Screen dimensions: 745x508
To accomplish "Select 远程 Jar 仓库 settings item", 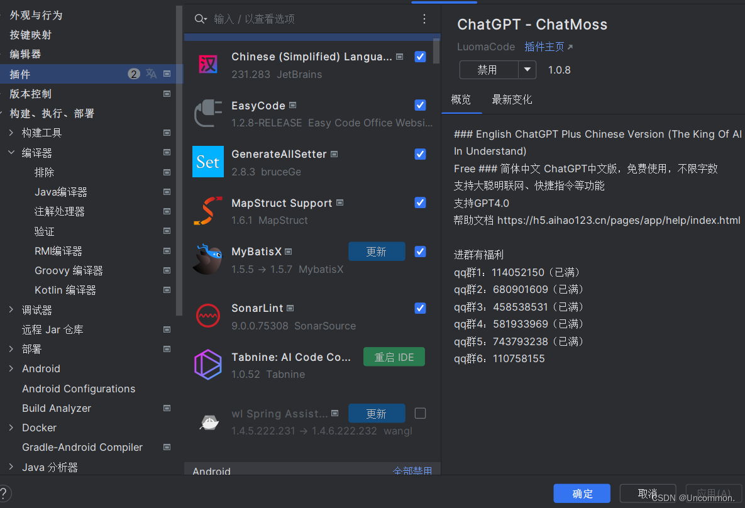I will [x=52, y=329].
